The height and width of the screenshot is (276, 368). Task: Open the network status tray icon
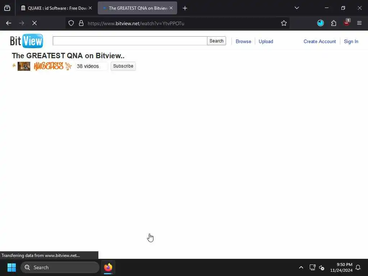tap(312, 267)
